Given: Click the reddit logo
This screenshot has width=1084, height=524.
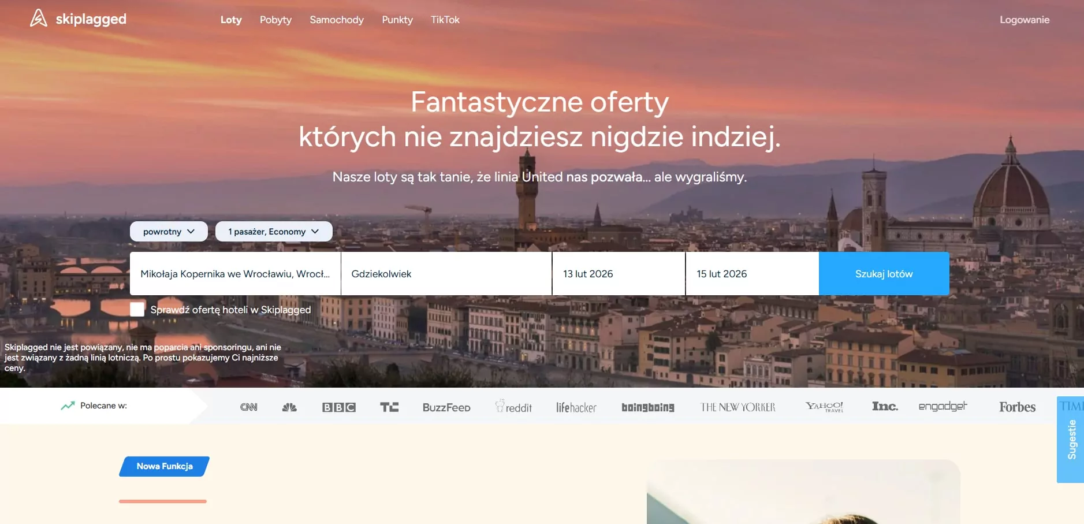Looking at the screenshot, I should pos(513,407).
